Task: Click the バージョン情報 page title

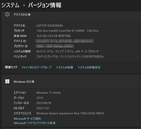Action: (45, 5)
